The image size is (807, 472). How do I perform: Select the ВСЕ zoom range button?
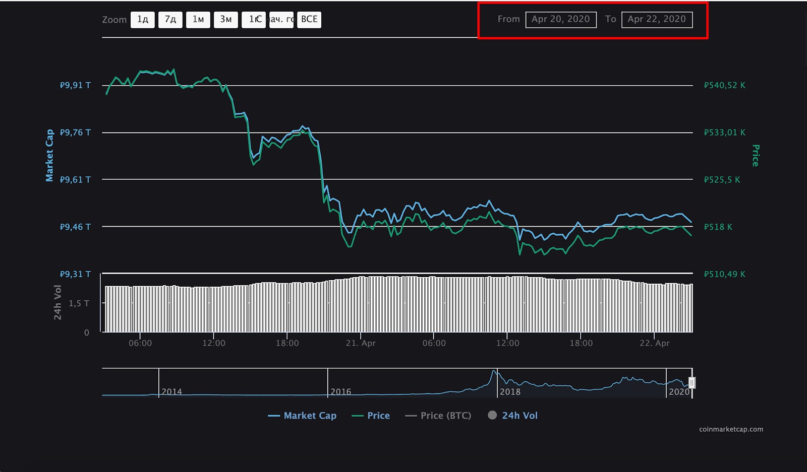pyautogui.click(x=309, y=20)
